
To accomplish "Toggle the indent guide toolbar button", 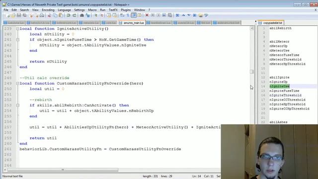I will 134,15.
